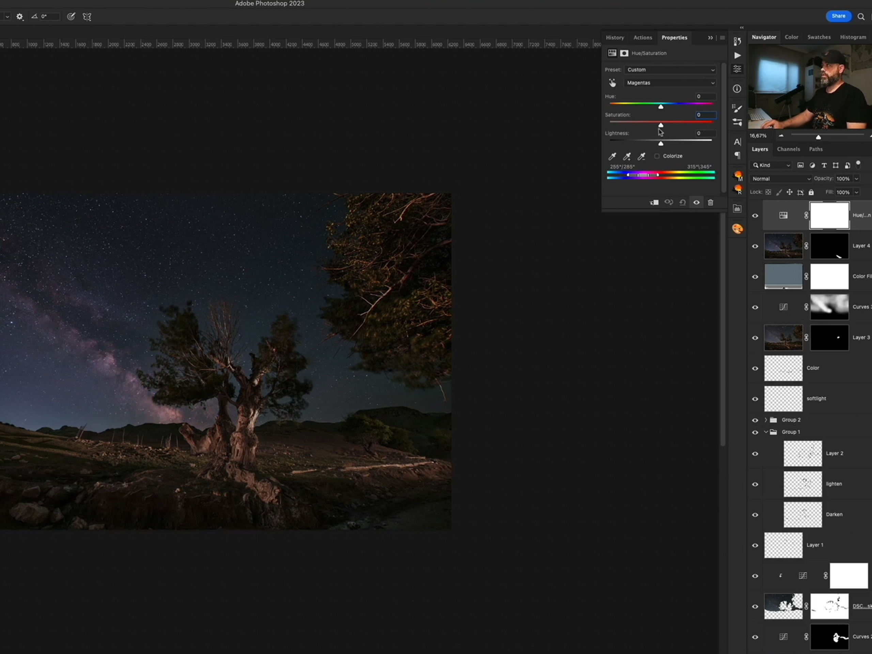Open the Normal blend mode dropdown
Viewport: 872px width, 654px height.
[781, 178]
